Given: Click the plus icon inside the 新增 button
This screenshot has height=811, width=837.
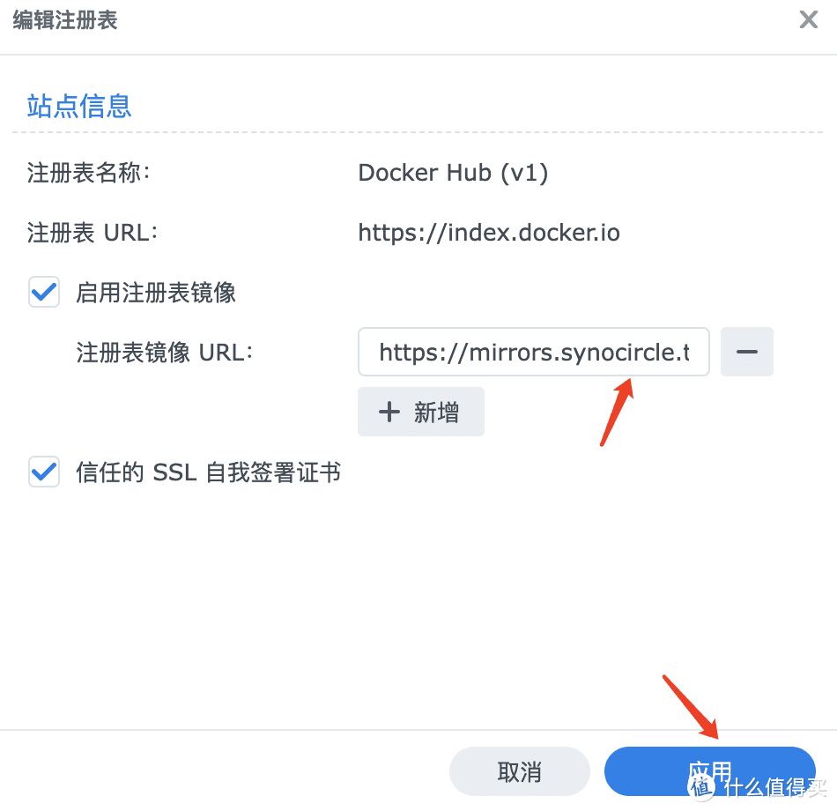Looking at the screenshot, I should point(389,411).
